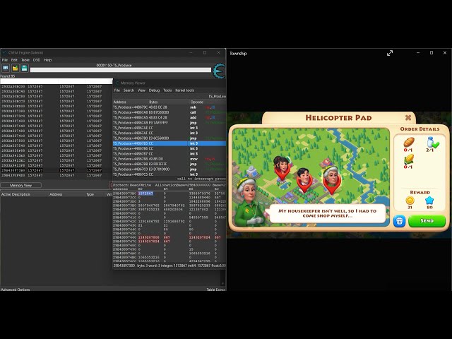452x339 pixels.
Task: Open Advanced Options at bottom left
Action: (16, 289)
